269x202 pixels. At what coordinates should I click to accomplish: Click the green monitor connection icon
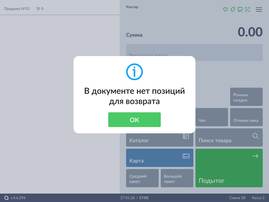coord(240,9)
